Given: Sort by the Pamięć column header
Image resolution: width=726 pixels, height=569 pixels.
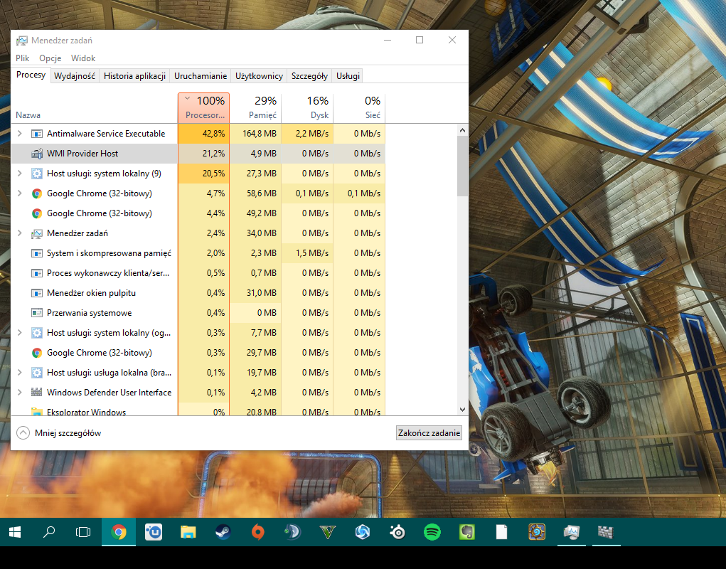Looking at the screenshot, I should coord(255,108).
